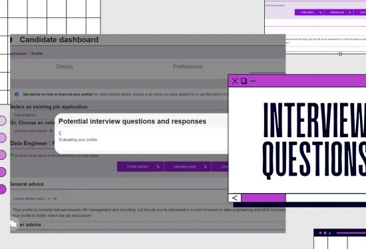Click the speaker icon beside Career advisor says
The width and height of the screenshot is (366, 249).
point(55,198)
